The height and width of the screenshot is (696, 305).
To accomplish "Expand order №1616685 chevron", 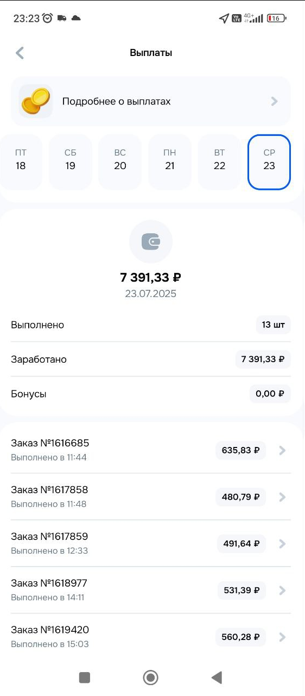I will [282, 450].
